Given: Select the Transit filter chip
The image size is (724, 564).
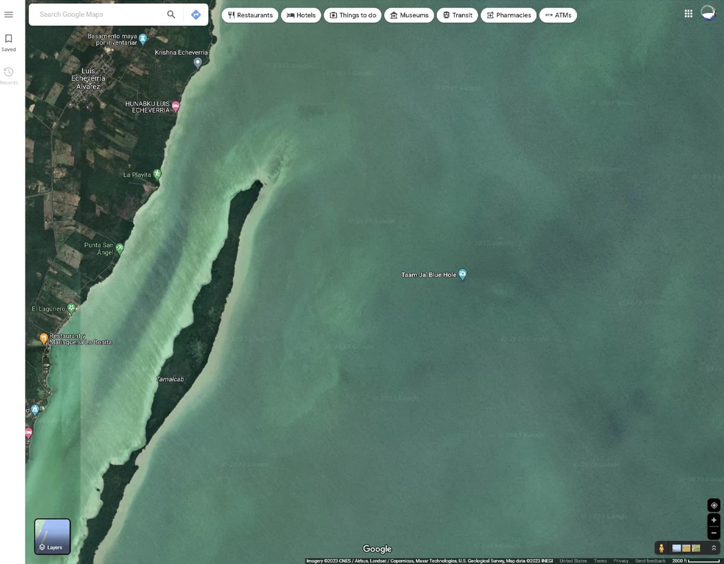Looking at the screenshot, I should tap(457, 15).
